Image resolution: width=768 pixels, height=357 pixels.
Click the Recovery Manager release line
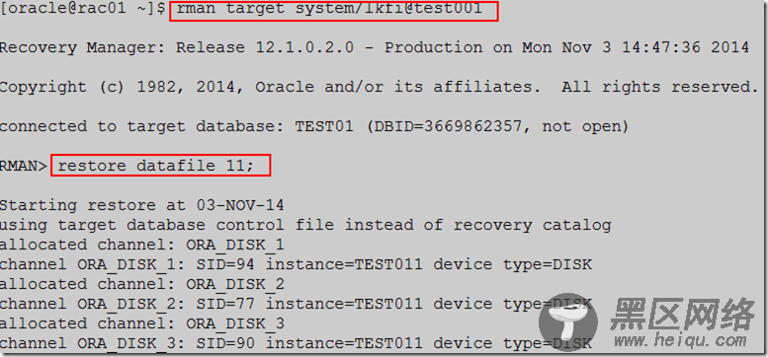coord(375,47)
